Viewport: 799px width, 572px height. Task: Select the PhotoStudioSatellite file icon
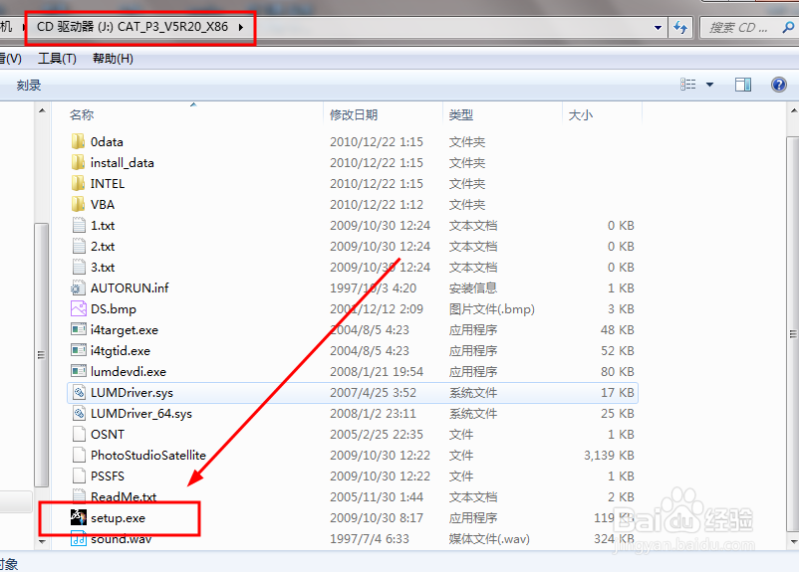(x=79, y=455)
